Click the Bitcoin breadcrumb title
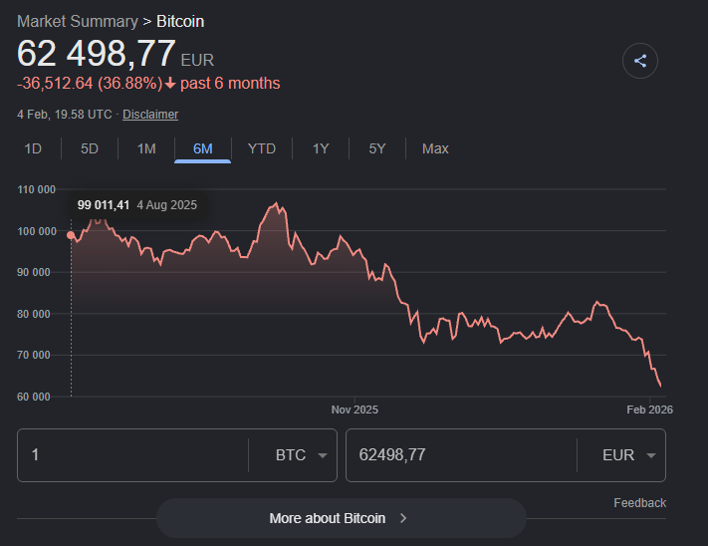The width and height of the screenshot is (708, 546). (180, 21)
